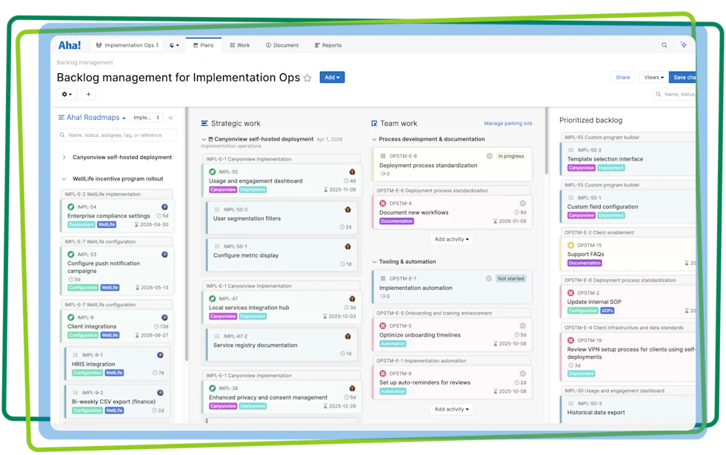Screen dimensions: 726x455
Task: Open the search magnifier in top bar
Action: click(x=664, y=45)
